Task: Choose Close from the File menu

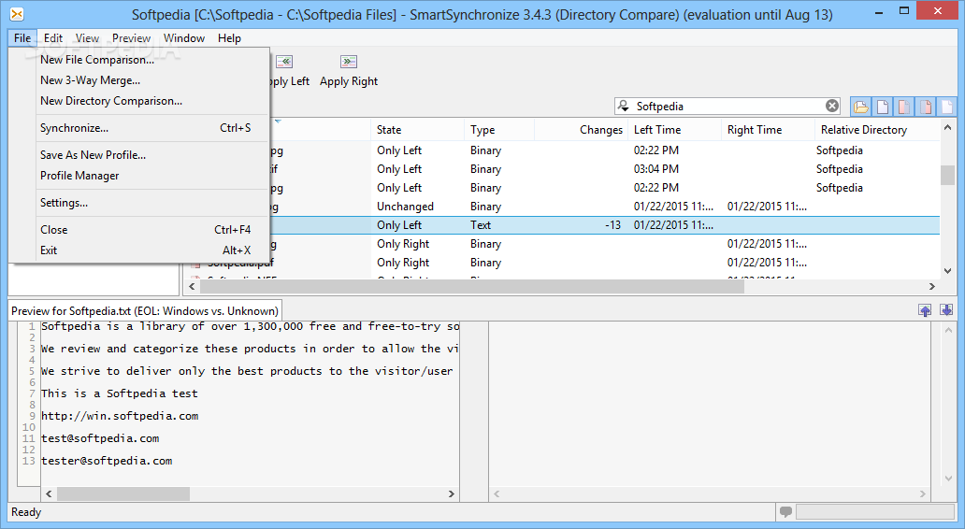Action: tap(139, 229)
